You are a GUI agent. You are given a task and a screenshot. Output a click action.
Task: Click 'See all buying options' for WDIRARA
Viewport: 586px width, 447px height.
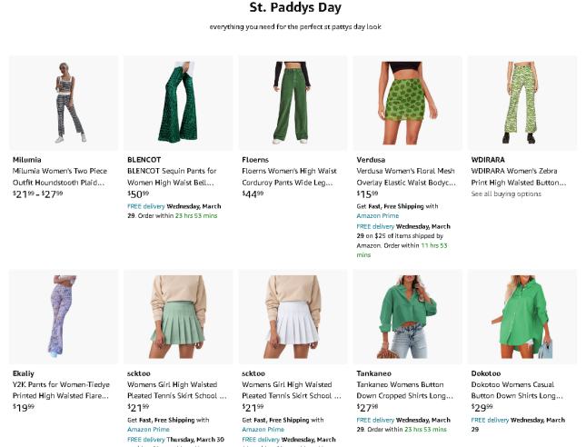click(504, 194)
